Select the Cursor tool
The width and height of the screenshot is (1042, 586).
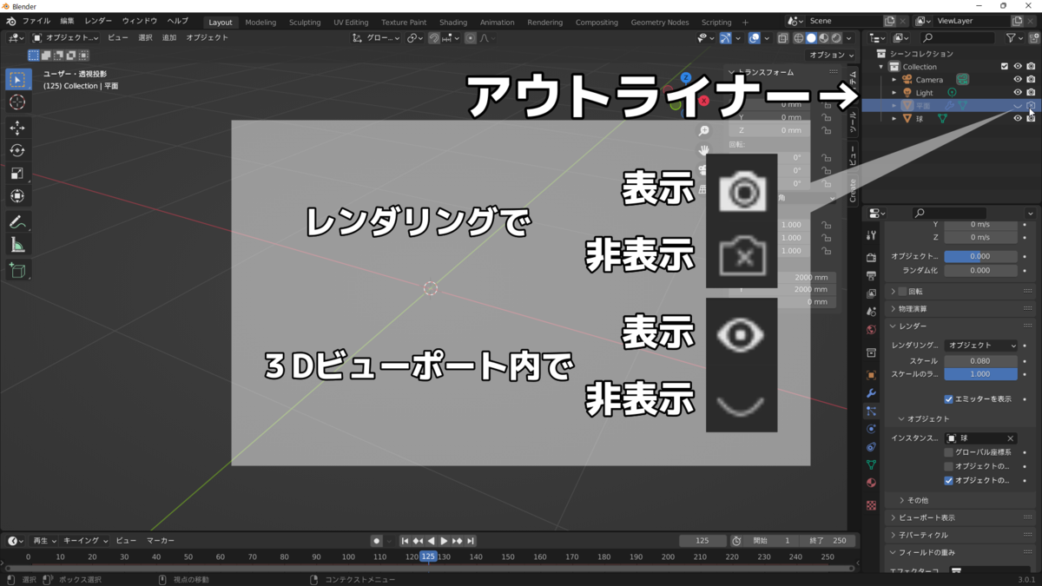(x=17, y=102)
